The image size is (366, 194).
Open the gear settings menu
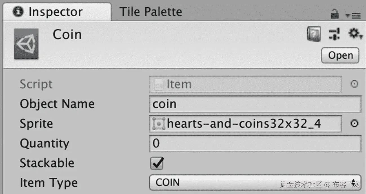tap(354, 34)
